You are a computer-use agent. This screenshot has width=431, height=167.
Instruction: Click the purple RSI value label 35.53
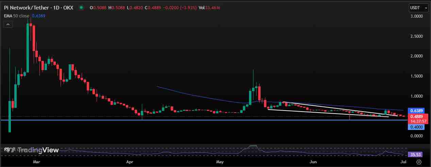pos(416,154)
